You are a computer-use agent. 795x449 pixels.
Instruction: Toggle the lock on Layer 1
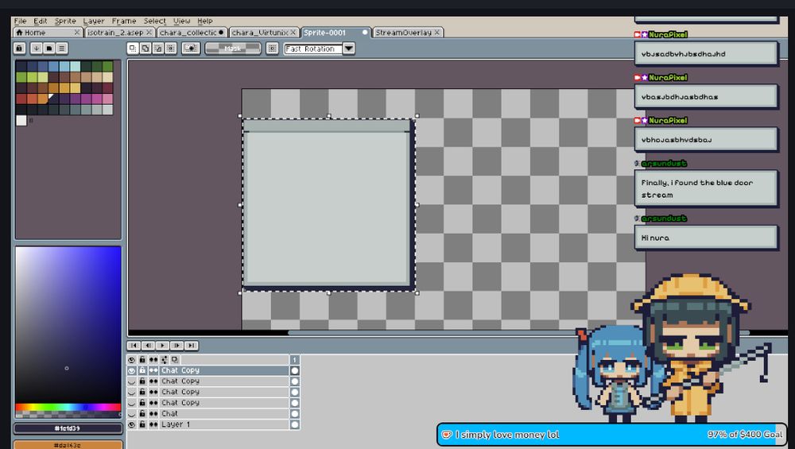(142, 424)
